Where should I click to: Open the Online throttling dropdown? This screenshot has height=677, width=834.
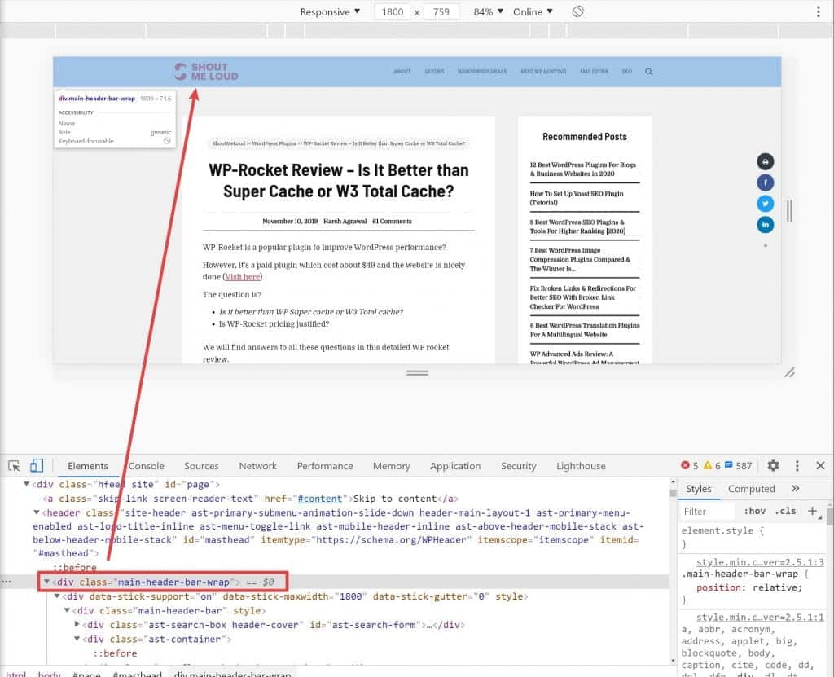(x=533, y=11)
